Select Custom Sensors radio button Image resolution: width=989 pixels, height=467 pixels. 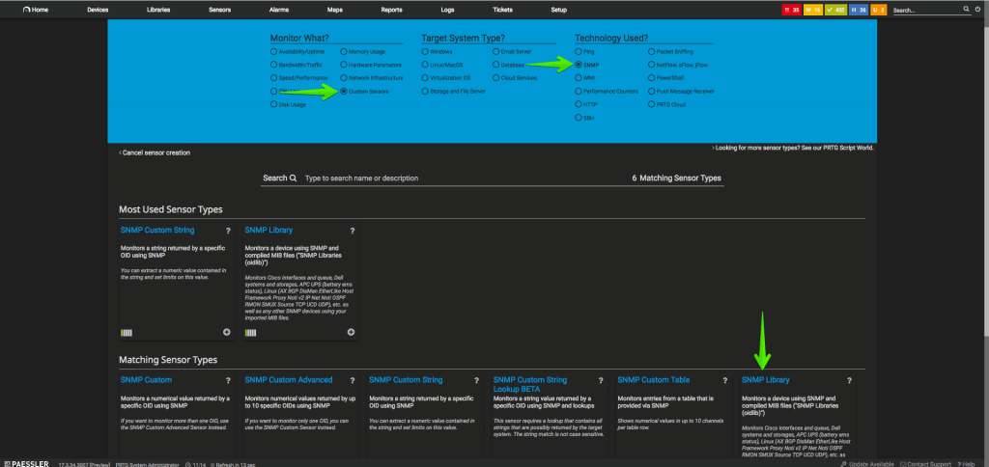344,92
